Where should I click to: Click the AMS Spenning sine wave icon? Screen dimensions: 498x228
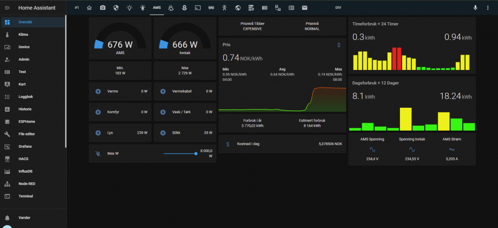372,149
